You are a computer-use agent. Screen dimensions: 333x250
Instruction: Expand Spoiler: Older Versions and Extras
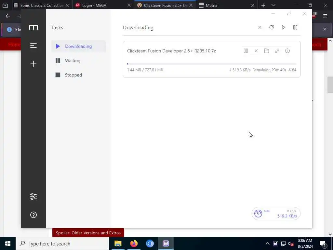[88, 233]
